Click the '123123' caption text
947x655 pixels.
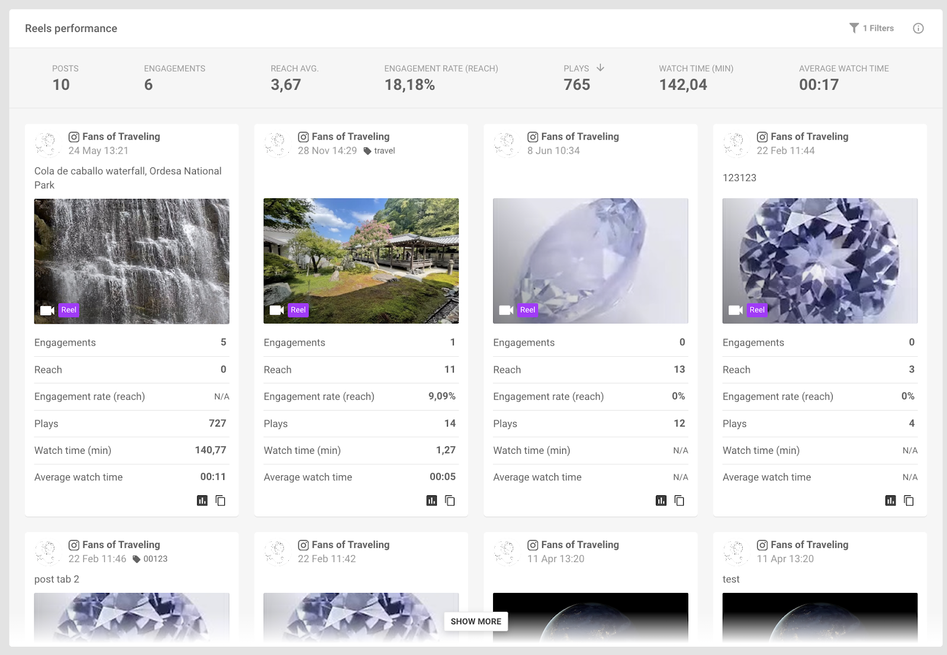click(739, 178)
